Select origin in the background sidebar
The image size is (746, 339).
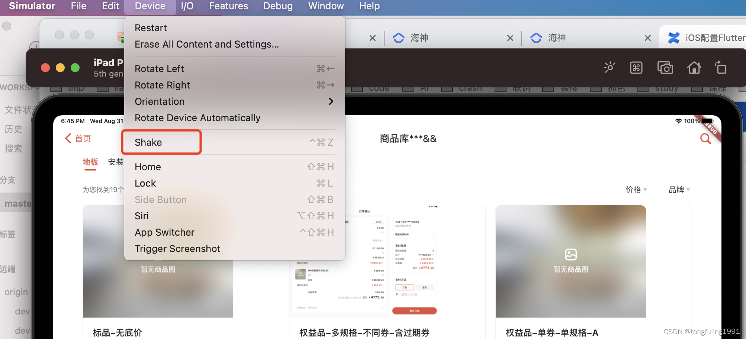[16, 292]
